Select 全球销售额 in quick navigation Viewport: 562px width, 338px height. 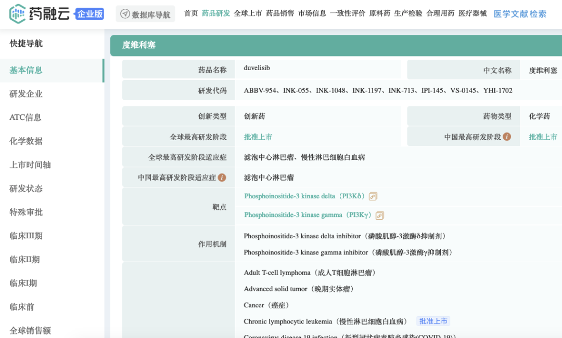tap(30, 330)
